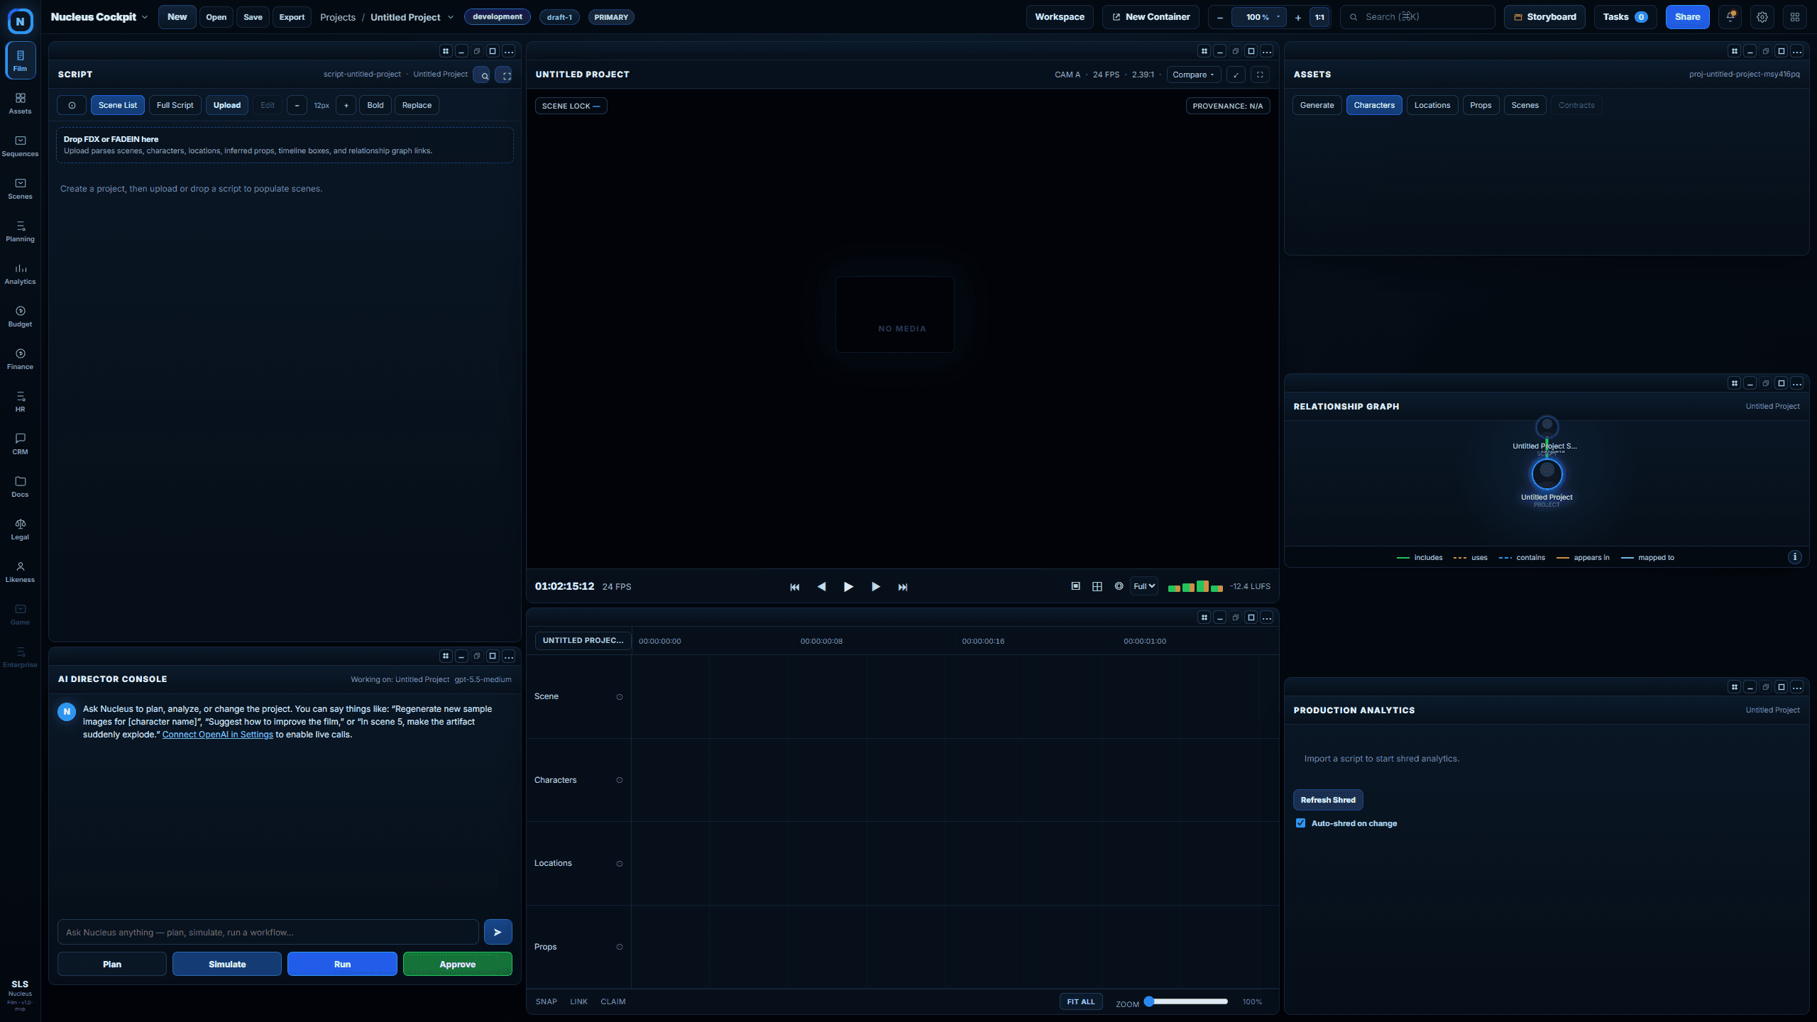Screen dimensions: 1817x1022
Task: Click the Nucleus N logo
Action: 20,21
